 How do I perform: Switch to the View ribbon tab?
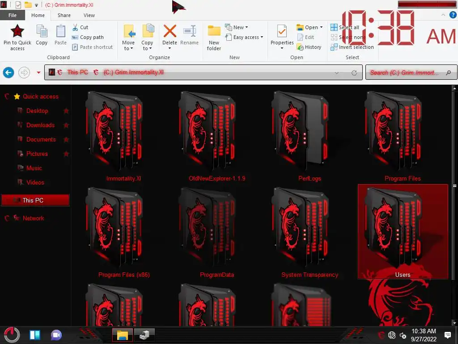tap(89, 15)
